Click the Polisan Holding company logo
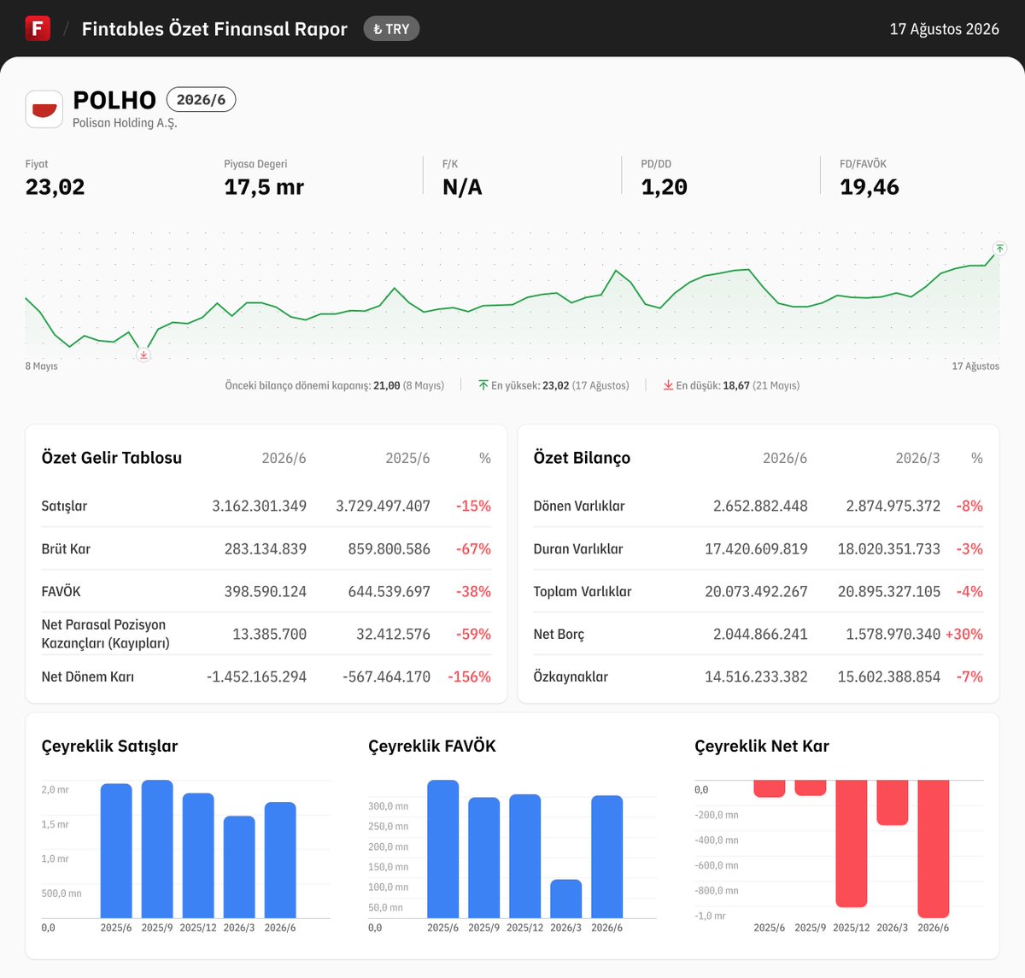This screenshot has width=1025, height=978. pyautogui.click(x=44, y=109)
